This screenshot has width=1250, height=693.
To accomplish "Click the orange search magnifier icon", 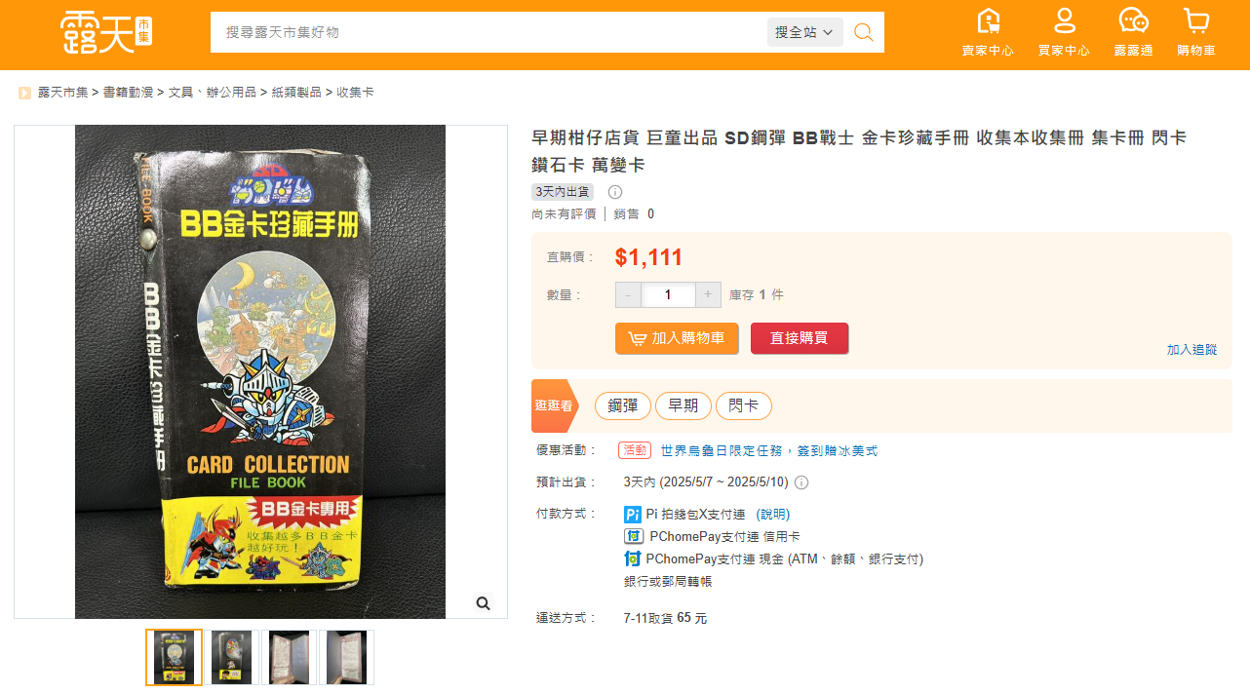I will (x=863, y=32).
